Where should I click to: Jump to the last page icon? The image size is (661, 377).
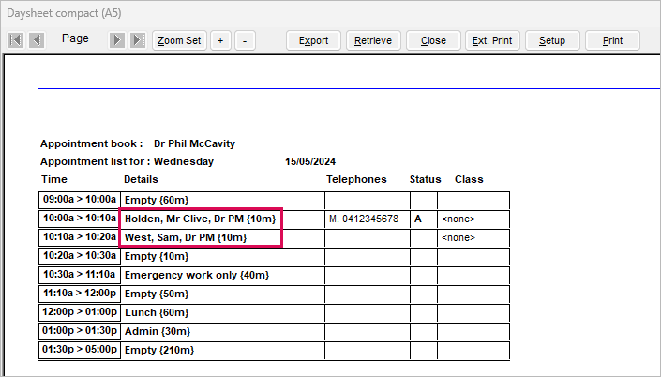138,40
